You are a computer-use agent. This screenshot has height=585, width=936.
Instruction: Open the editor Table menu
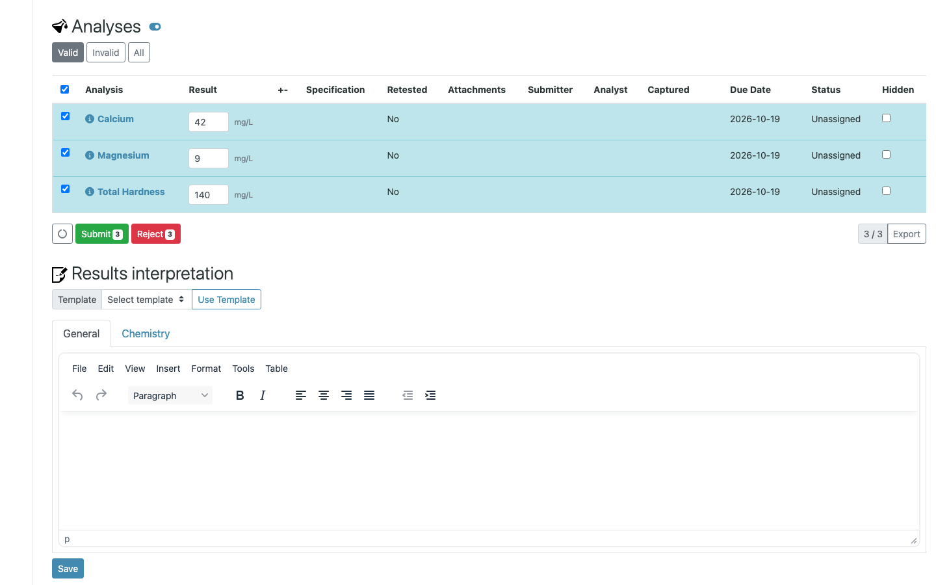(x=276, y=369)
